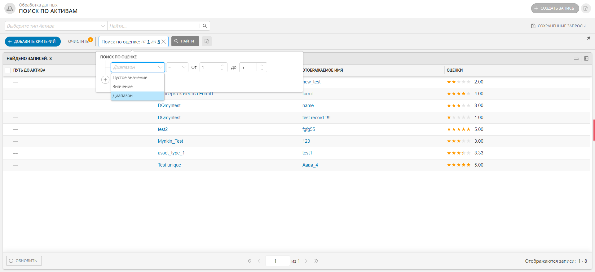Increase the От value with up arrow
Image resolution: width=595 pixels, height=272 pixels.
click(x=222, y=65)
